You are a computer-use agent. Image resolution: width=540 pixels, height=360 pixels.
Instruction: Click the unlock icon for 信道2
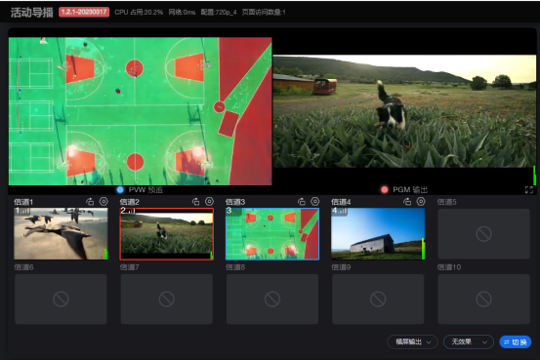[x=195, y=201]
